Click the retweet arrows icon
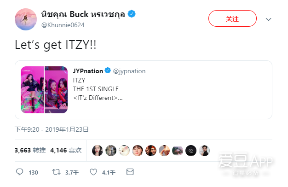 point(56,172)
